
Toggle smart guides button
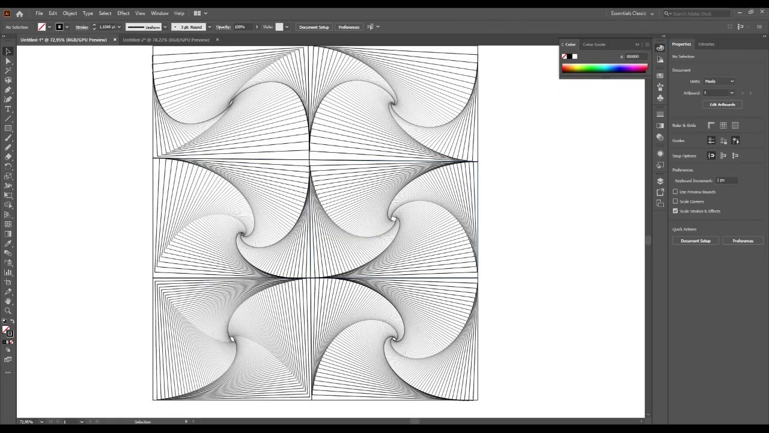pos(735,140)
